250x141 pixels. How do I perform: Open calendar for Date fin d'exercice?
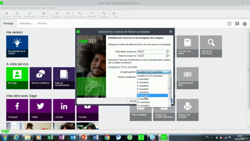[168, 56]
